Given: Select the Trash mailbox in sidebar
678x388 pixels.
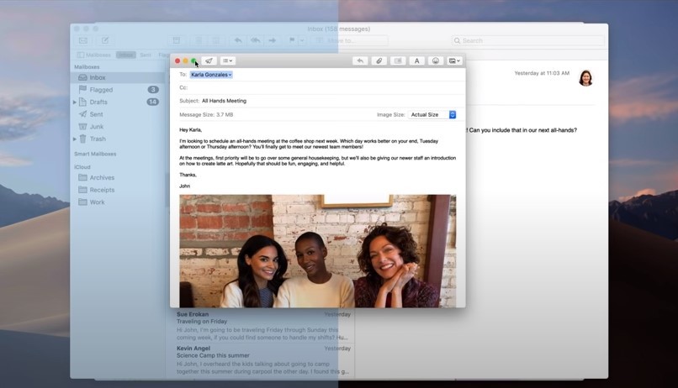Looking at the screenshot, I should 118,139.
